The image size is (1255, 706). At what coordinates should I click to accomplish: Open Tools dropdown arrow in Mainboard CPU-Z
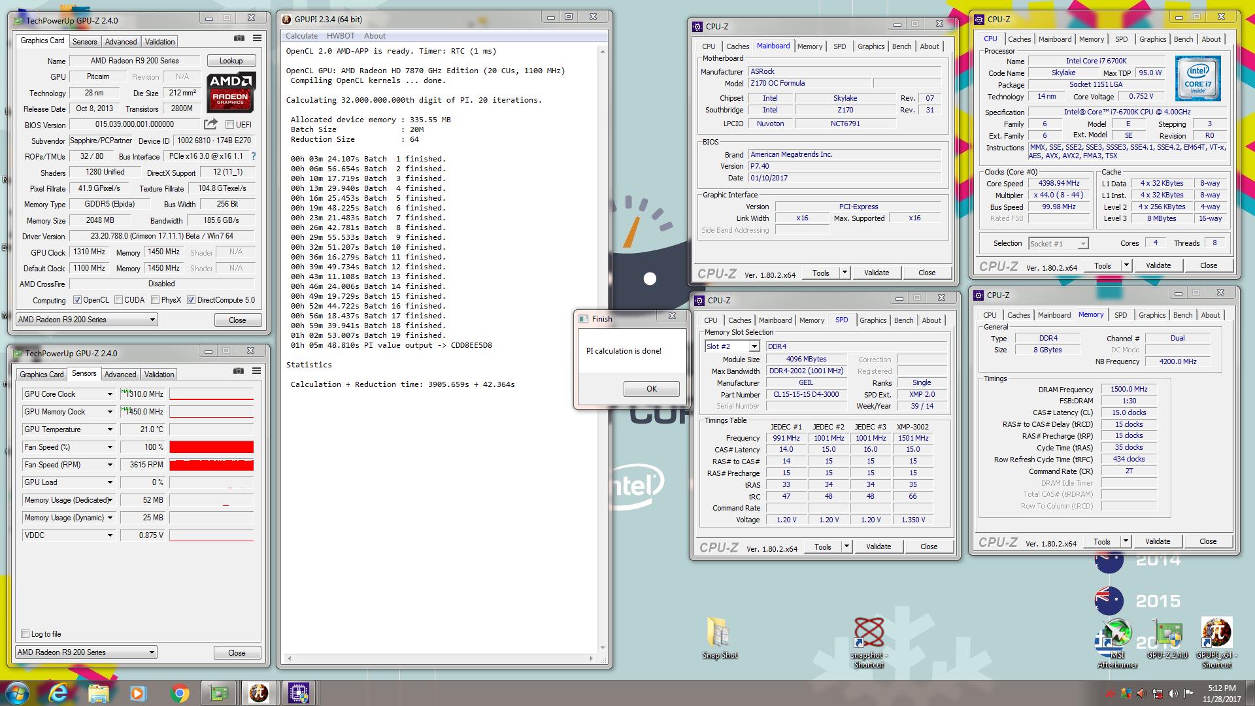pyautogui.click(x=845, y=273)
